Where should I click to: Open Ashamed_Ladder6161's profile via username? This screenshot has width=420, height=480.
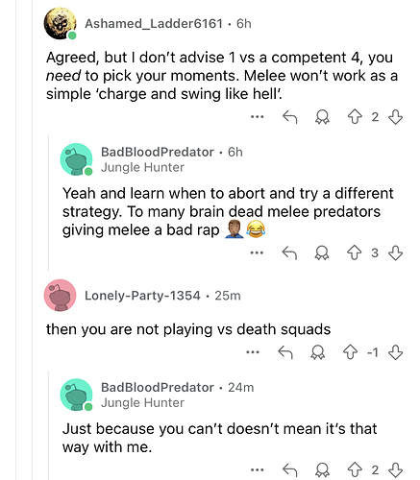coord(154,24)
